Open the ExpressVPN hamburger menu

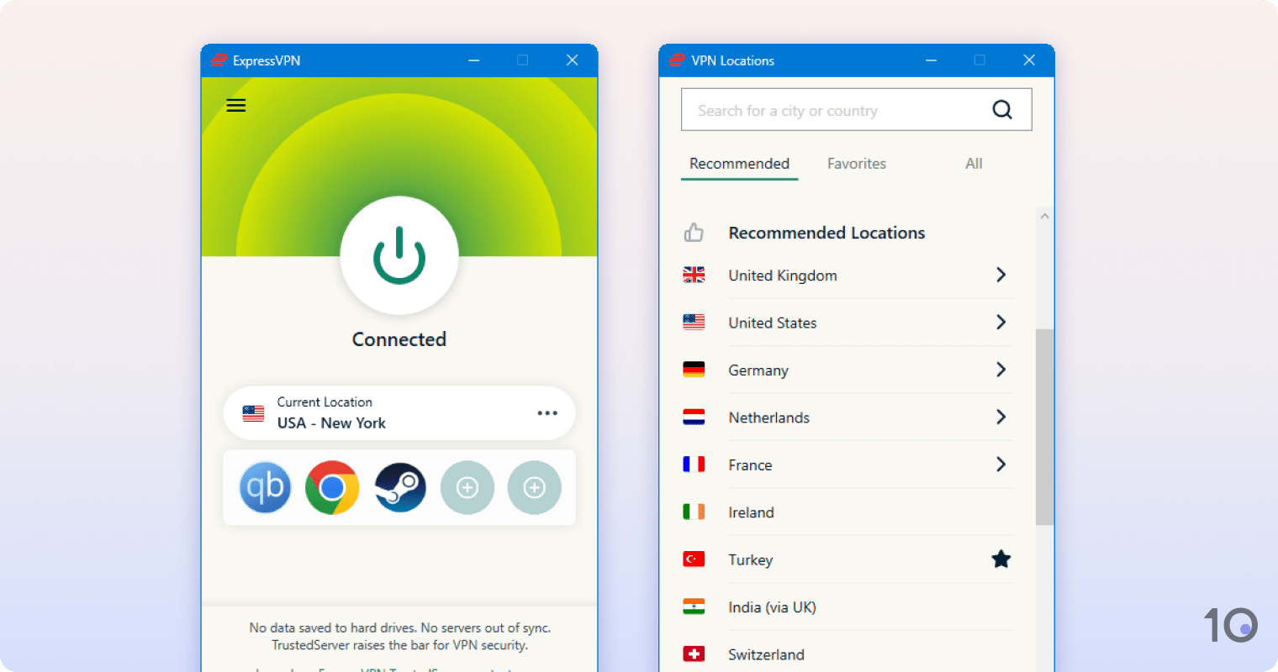click(235, 104)
